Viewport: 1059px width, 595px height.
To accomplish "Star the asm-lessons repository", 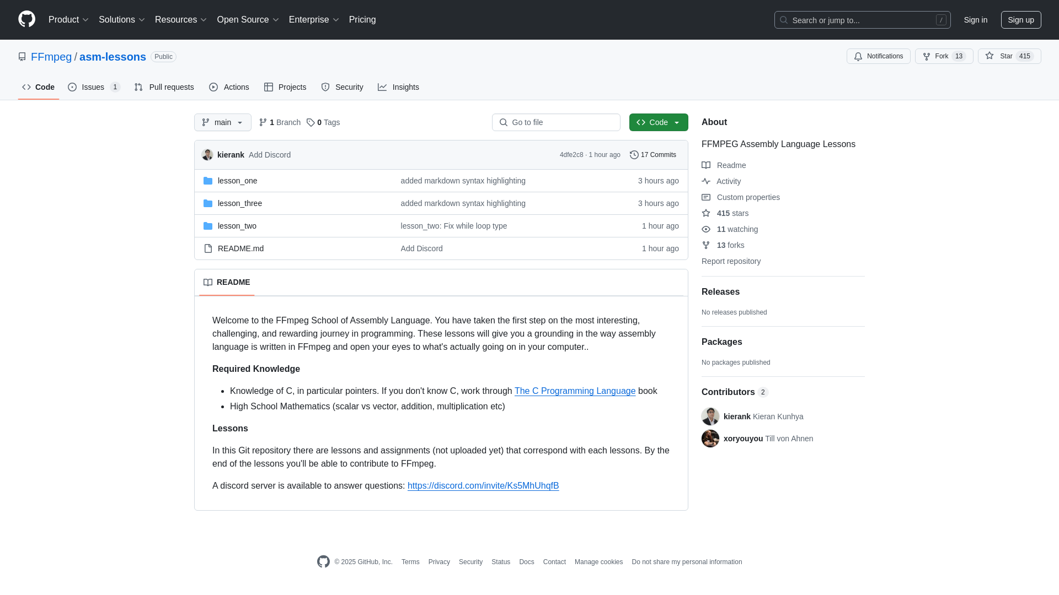I will 1009,56.
